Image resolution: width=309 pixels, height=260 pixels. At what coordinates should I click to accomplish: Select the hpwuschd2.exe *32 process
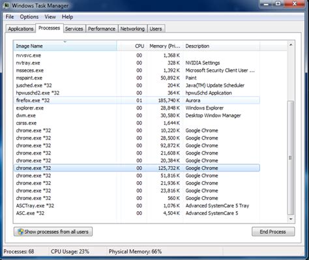point(137,93)
